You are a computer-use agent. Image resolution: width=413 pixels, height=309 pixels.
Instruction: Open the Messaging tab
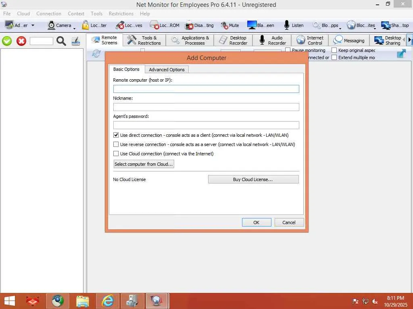[x=349, y=41]
